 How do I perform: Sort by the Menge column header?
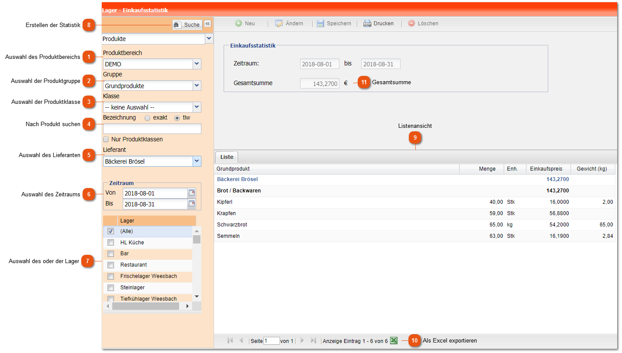coord(482,169)
